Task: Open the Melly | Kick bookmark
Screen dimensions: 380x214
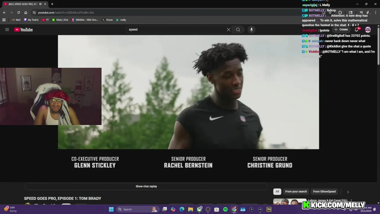Action: 60,20
